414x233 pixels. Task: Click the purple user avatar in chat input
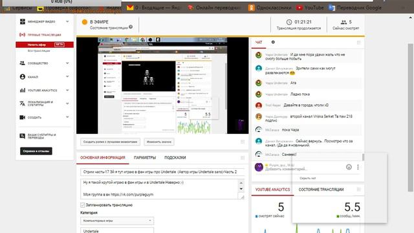click(x=259, y=167)
